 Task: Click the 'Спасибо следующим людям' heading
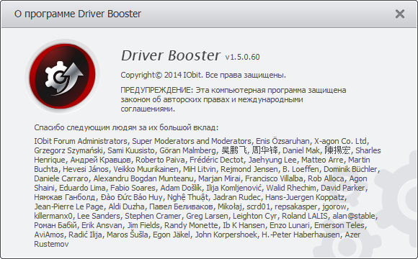126,127
